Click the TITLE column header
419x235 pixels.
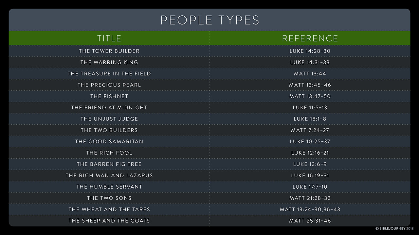coord(109,38)
